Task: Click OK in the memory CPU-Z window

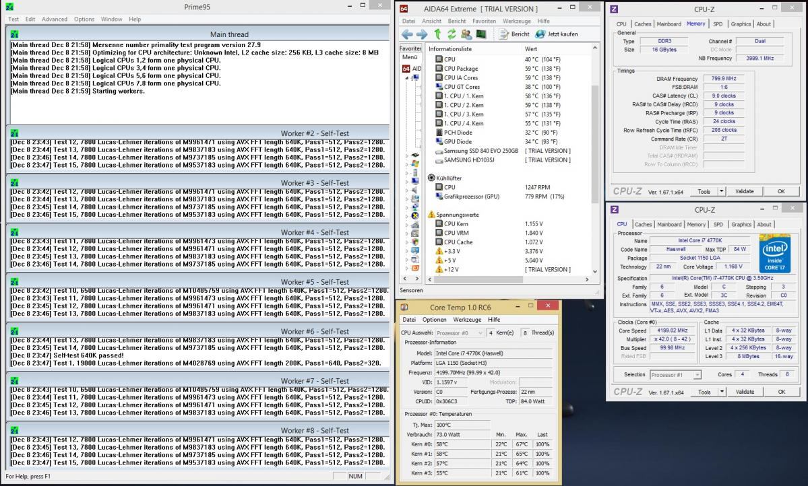Action: click(x=781, y=191)
